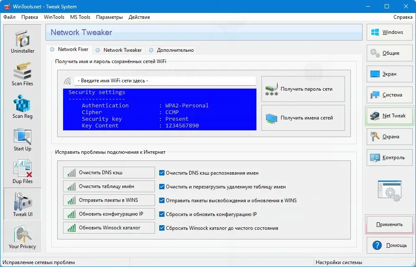The height and width of the screenshot is (267, 416).
Task: Click the Получить пароль сети button
Action: (x=303, y=89)
